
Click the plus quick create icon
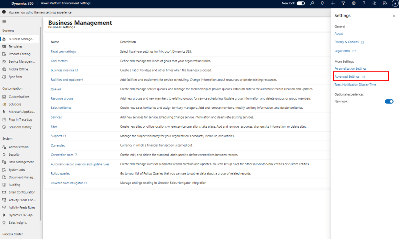(x=333, y=3)
